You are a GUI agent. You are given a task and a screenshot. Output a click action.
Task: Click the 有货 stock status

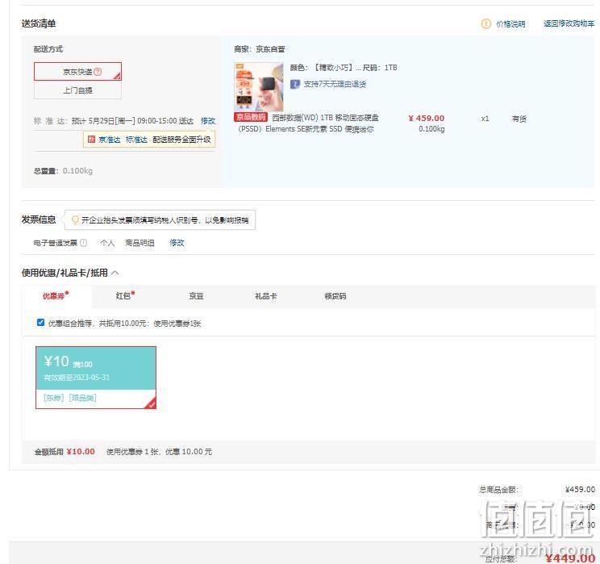point(519,119)
